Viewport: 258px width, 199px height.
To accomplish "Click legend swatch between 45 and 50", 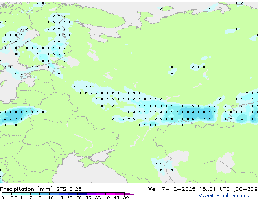I will click(x=120, y=194).
